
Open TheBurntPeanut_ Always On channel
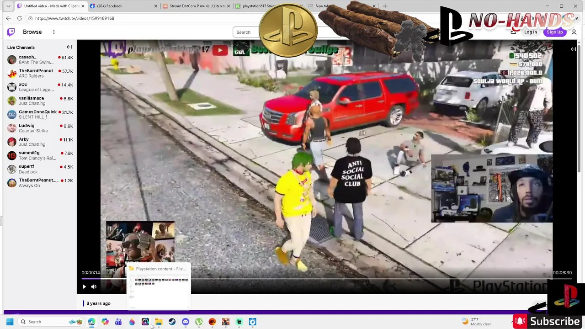coord(40,183)
